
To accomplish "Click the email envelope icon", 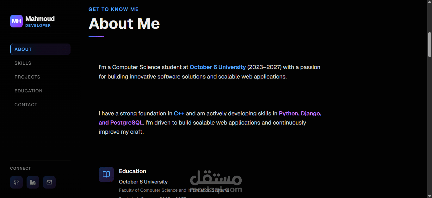I will click(49, 182).
